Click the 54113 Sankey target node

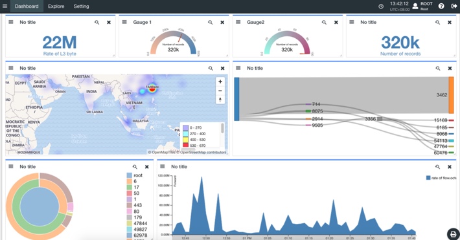coord(451,140)
